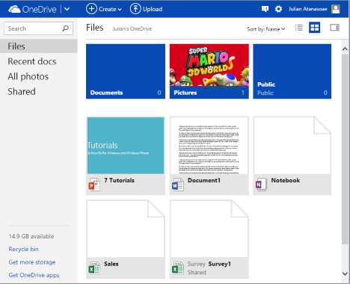The width and height of the screenshot is (350, 284).
Task: Toggle the details pane icon
Action: pyautogui.click(x=334, y=28)
